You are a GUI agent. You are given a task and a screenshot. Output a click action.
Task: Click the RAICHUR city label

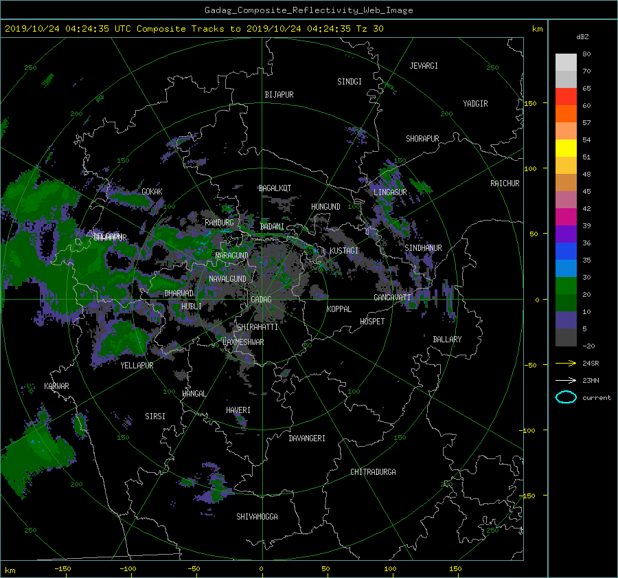[x=505, y=184]
